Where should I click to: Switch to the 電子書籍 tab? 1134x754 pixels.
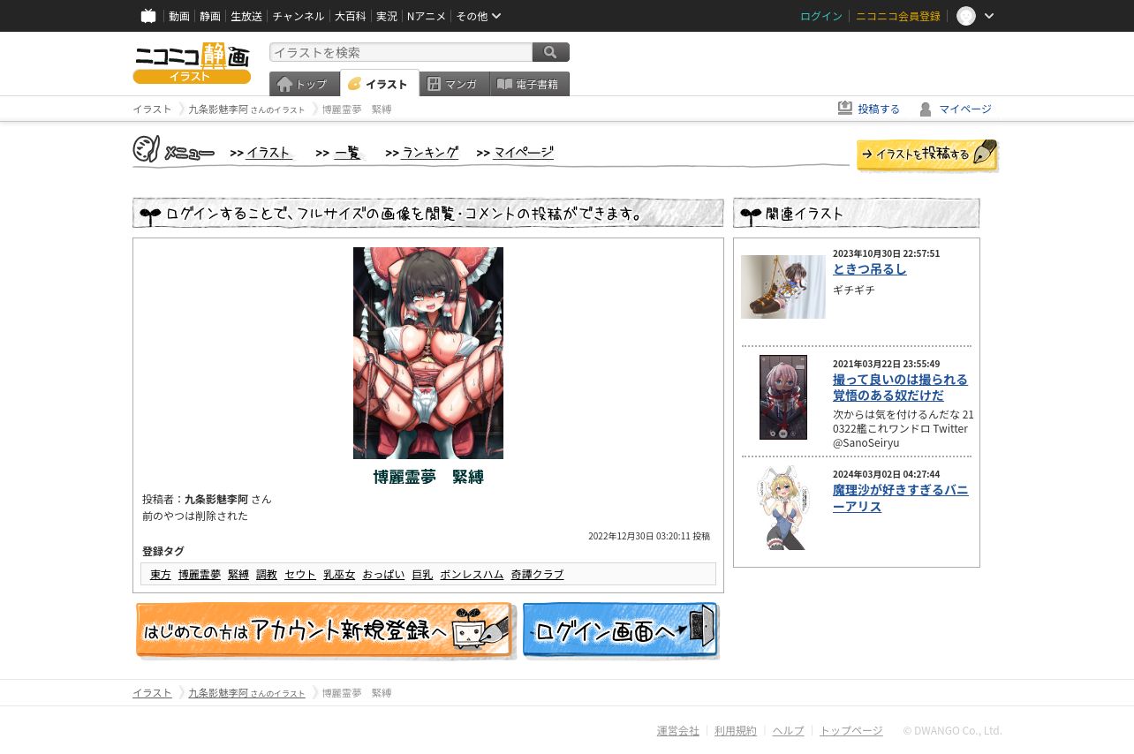(x=530, y=84)
